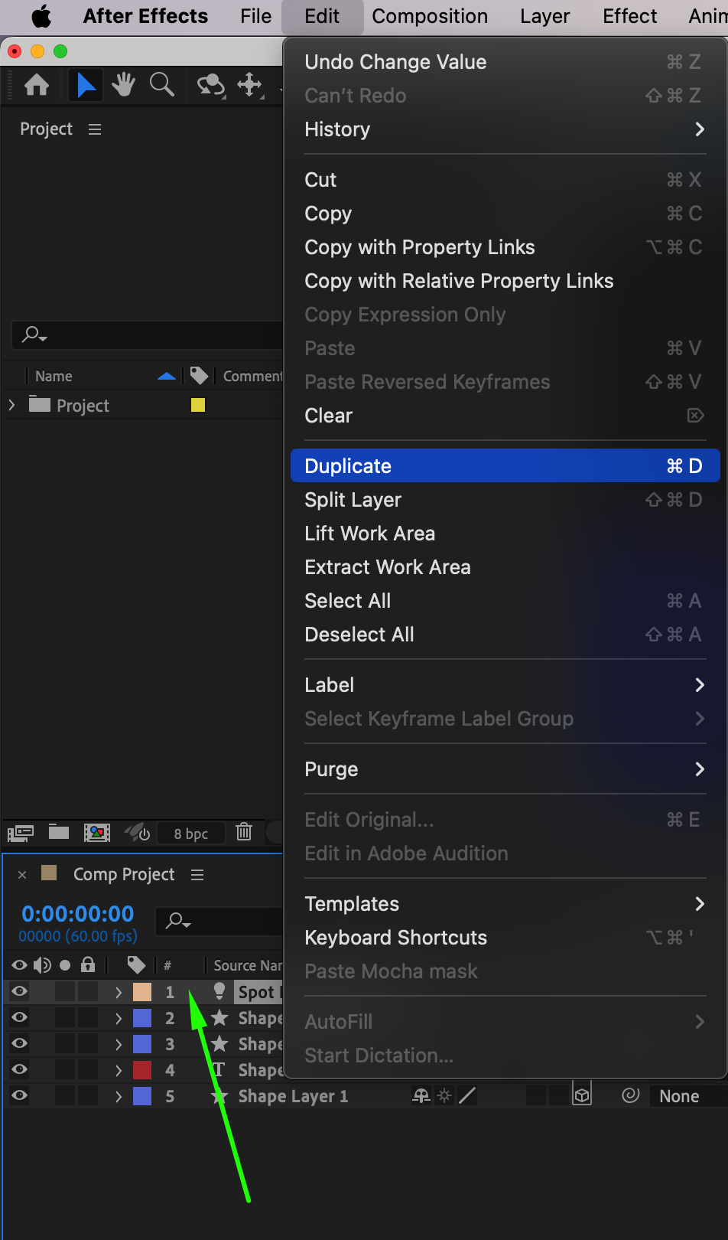Toggle visibility of layer 4
Viewport: 728px width, 1240px height.
pyautogui.click(x=20, y=1070)
